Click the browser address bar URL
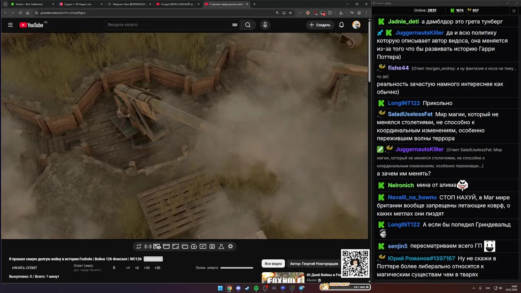Viewport: 521px width, 293px height. pyautogui.click(x=63, y=13)
